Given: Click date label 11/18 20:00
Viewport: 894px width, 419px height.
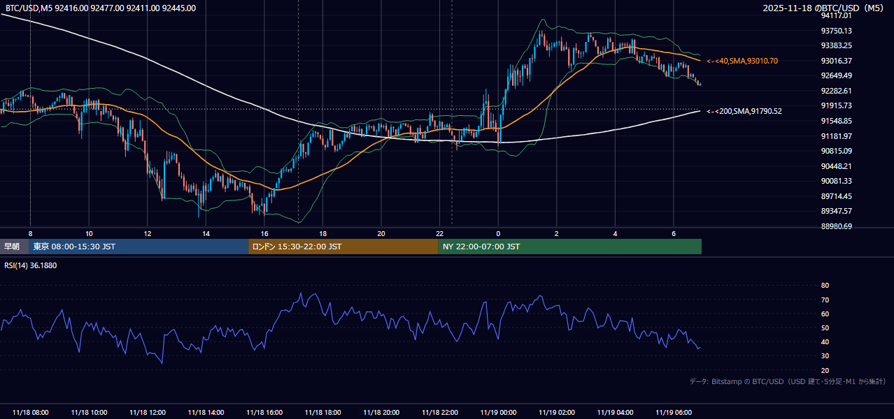Looking at the screenshot, I should (381, 413).
